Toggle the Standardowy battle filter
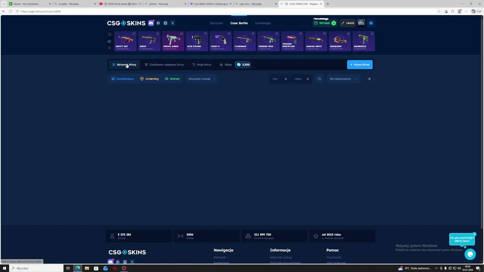Image resolution: width=484 pixels, height=272 pixels. [123, 79]
